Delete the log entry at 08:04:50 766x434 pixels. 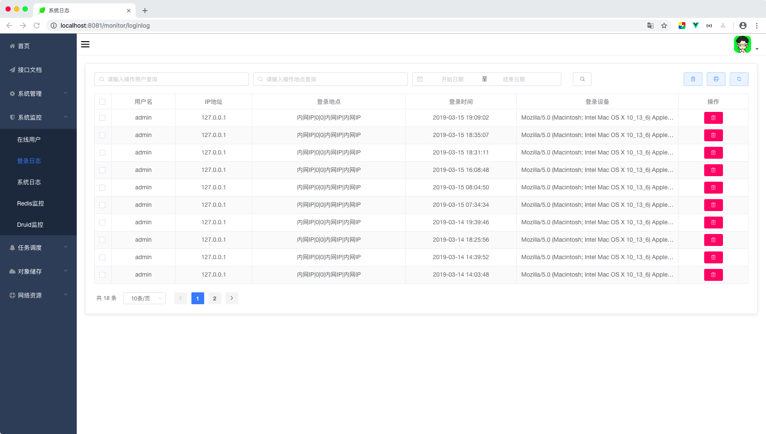713,188
